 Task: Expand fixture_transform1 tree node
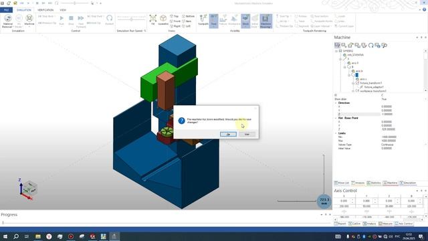[353, 83]
